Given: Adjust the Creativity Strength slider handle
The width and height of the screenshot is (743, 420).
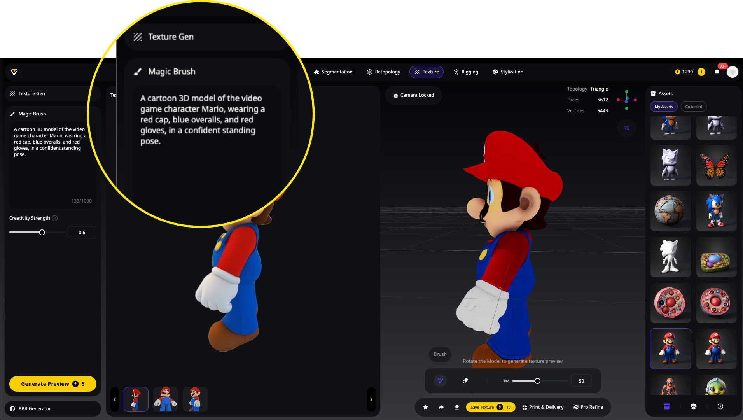Looking at the screenshot, I should point(42,233).
